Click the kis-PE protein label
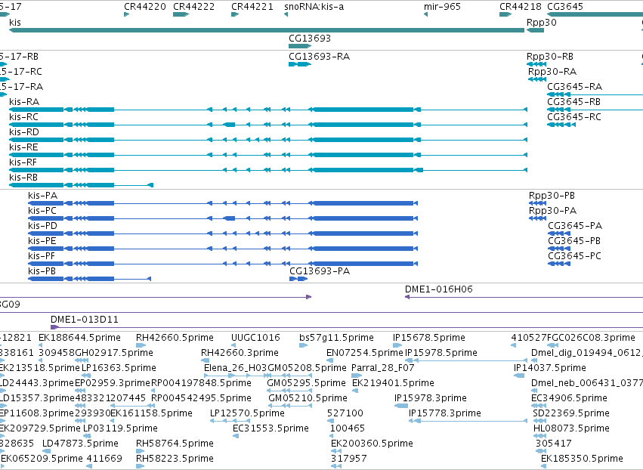This screenshot has width=643, height=470. pyautogui.click(x=42, y=241)
